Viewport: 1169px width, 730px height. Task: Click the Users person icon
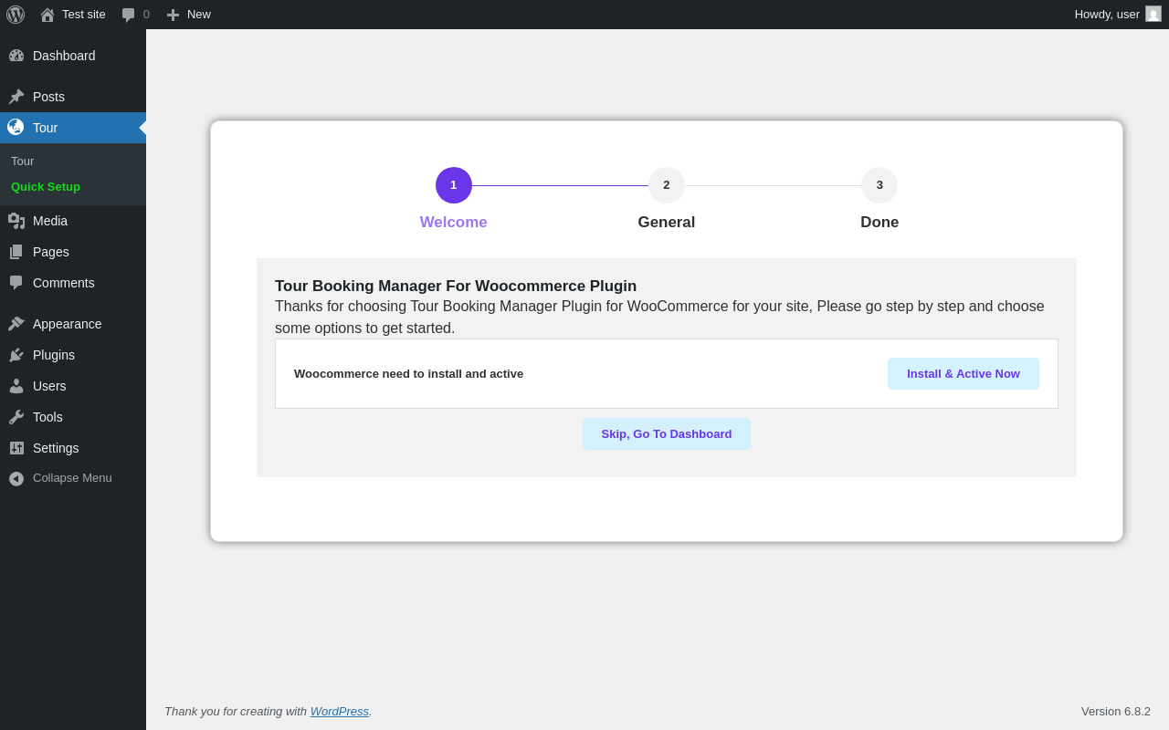coord(16,386)
